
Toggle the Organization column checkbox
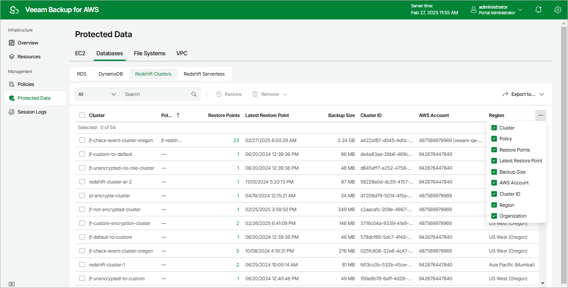494,216
